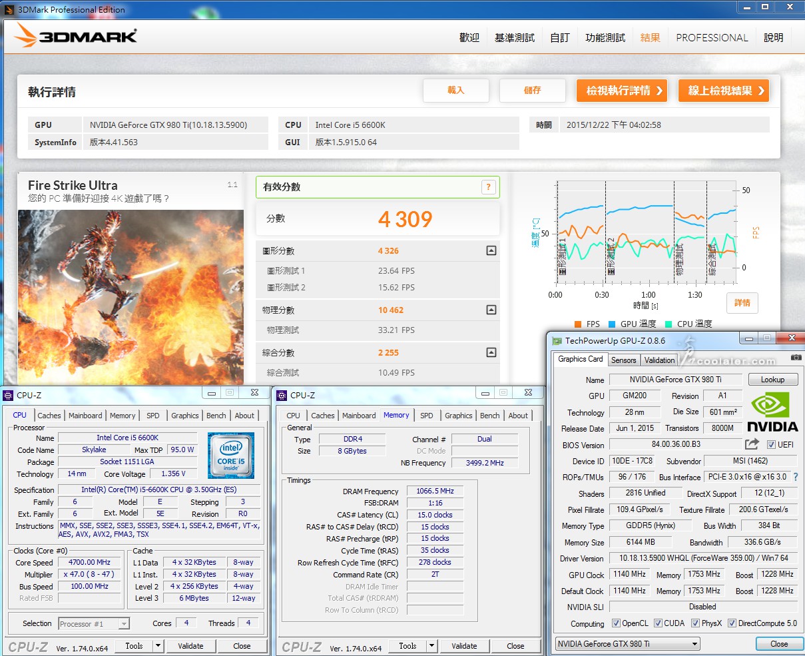
Task: Open SPD tab in left CPU-Z window
Action: click(x=153, y=416)
